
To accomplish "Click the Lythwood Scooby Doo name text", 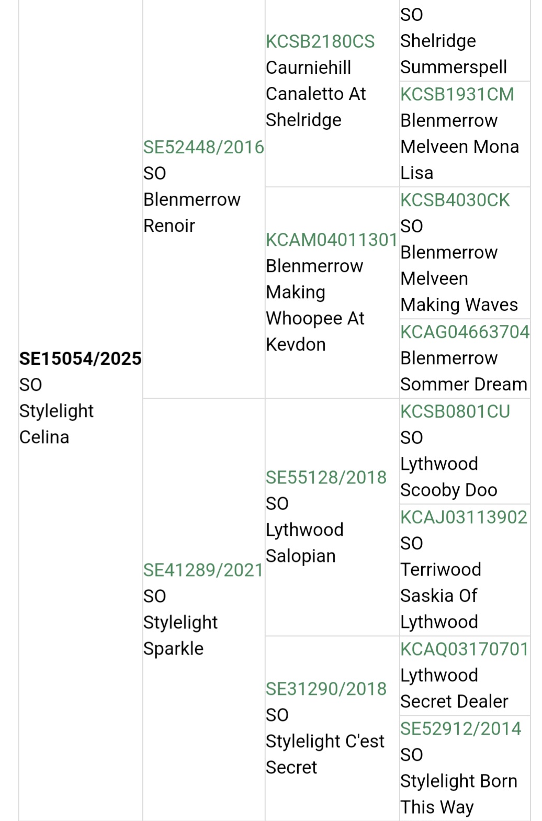I will click(x=448, y=477).
